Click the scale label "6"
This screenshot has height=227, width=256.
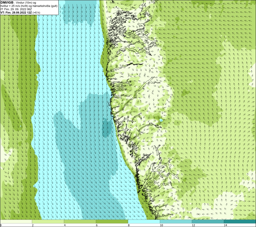[97, 225]
